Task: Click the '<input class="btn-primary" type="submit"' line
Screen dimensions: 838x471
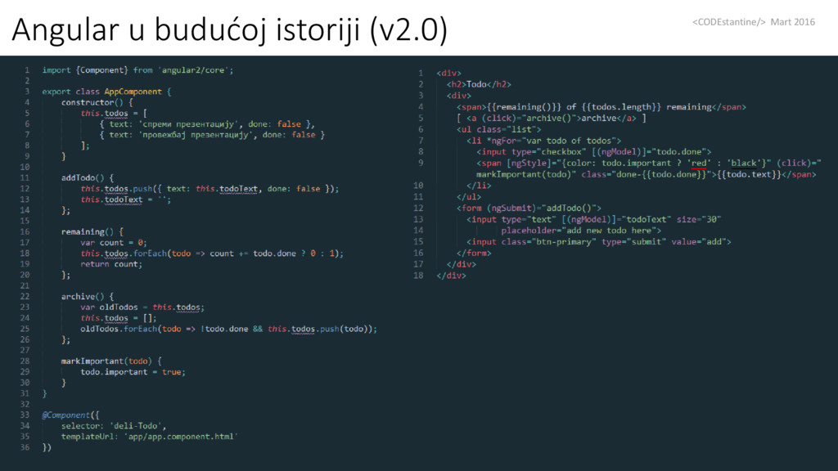Action: [x=598, y=241]
